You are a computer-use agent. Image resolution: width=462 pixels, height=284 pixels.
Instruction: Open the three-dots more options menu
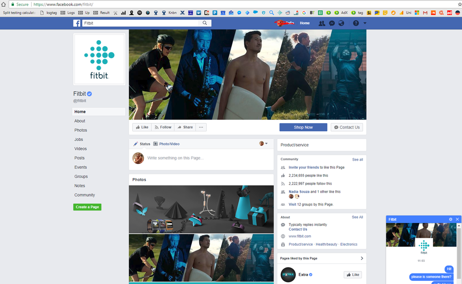point(201,127)
